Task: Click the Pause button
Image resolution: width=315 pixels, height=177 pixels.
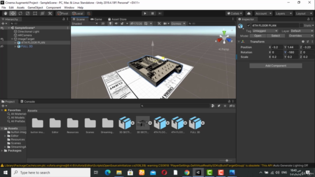Action: click(153, 13)
